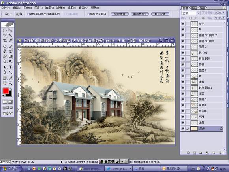Click the 打印尺寸 button
Viewport: 229px width, 172px height.
tap(160, 14)
